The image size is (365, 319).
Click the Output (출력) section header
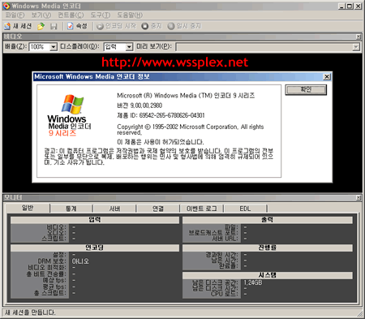click(x=268, y=220)
